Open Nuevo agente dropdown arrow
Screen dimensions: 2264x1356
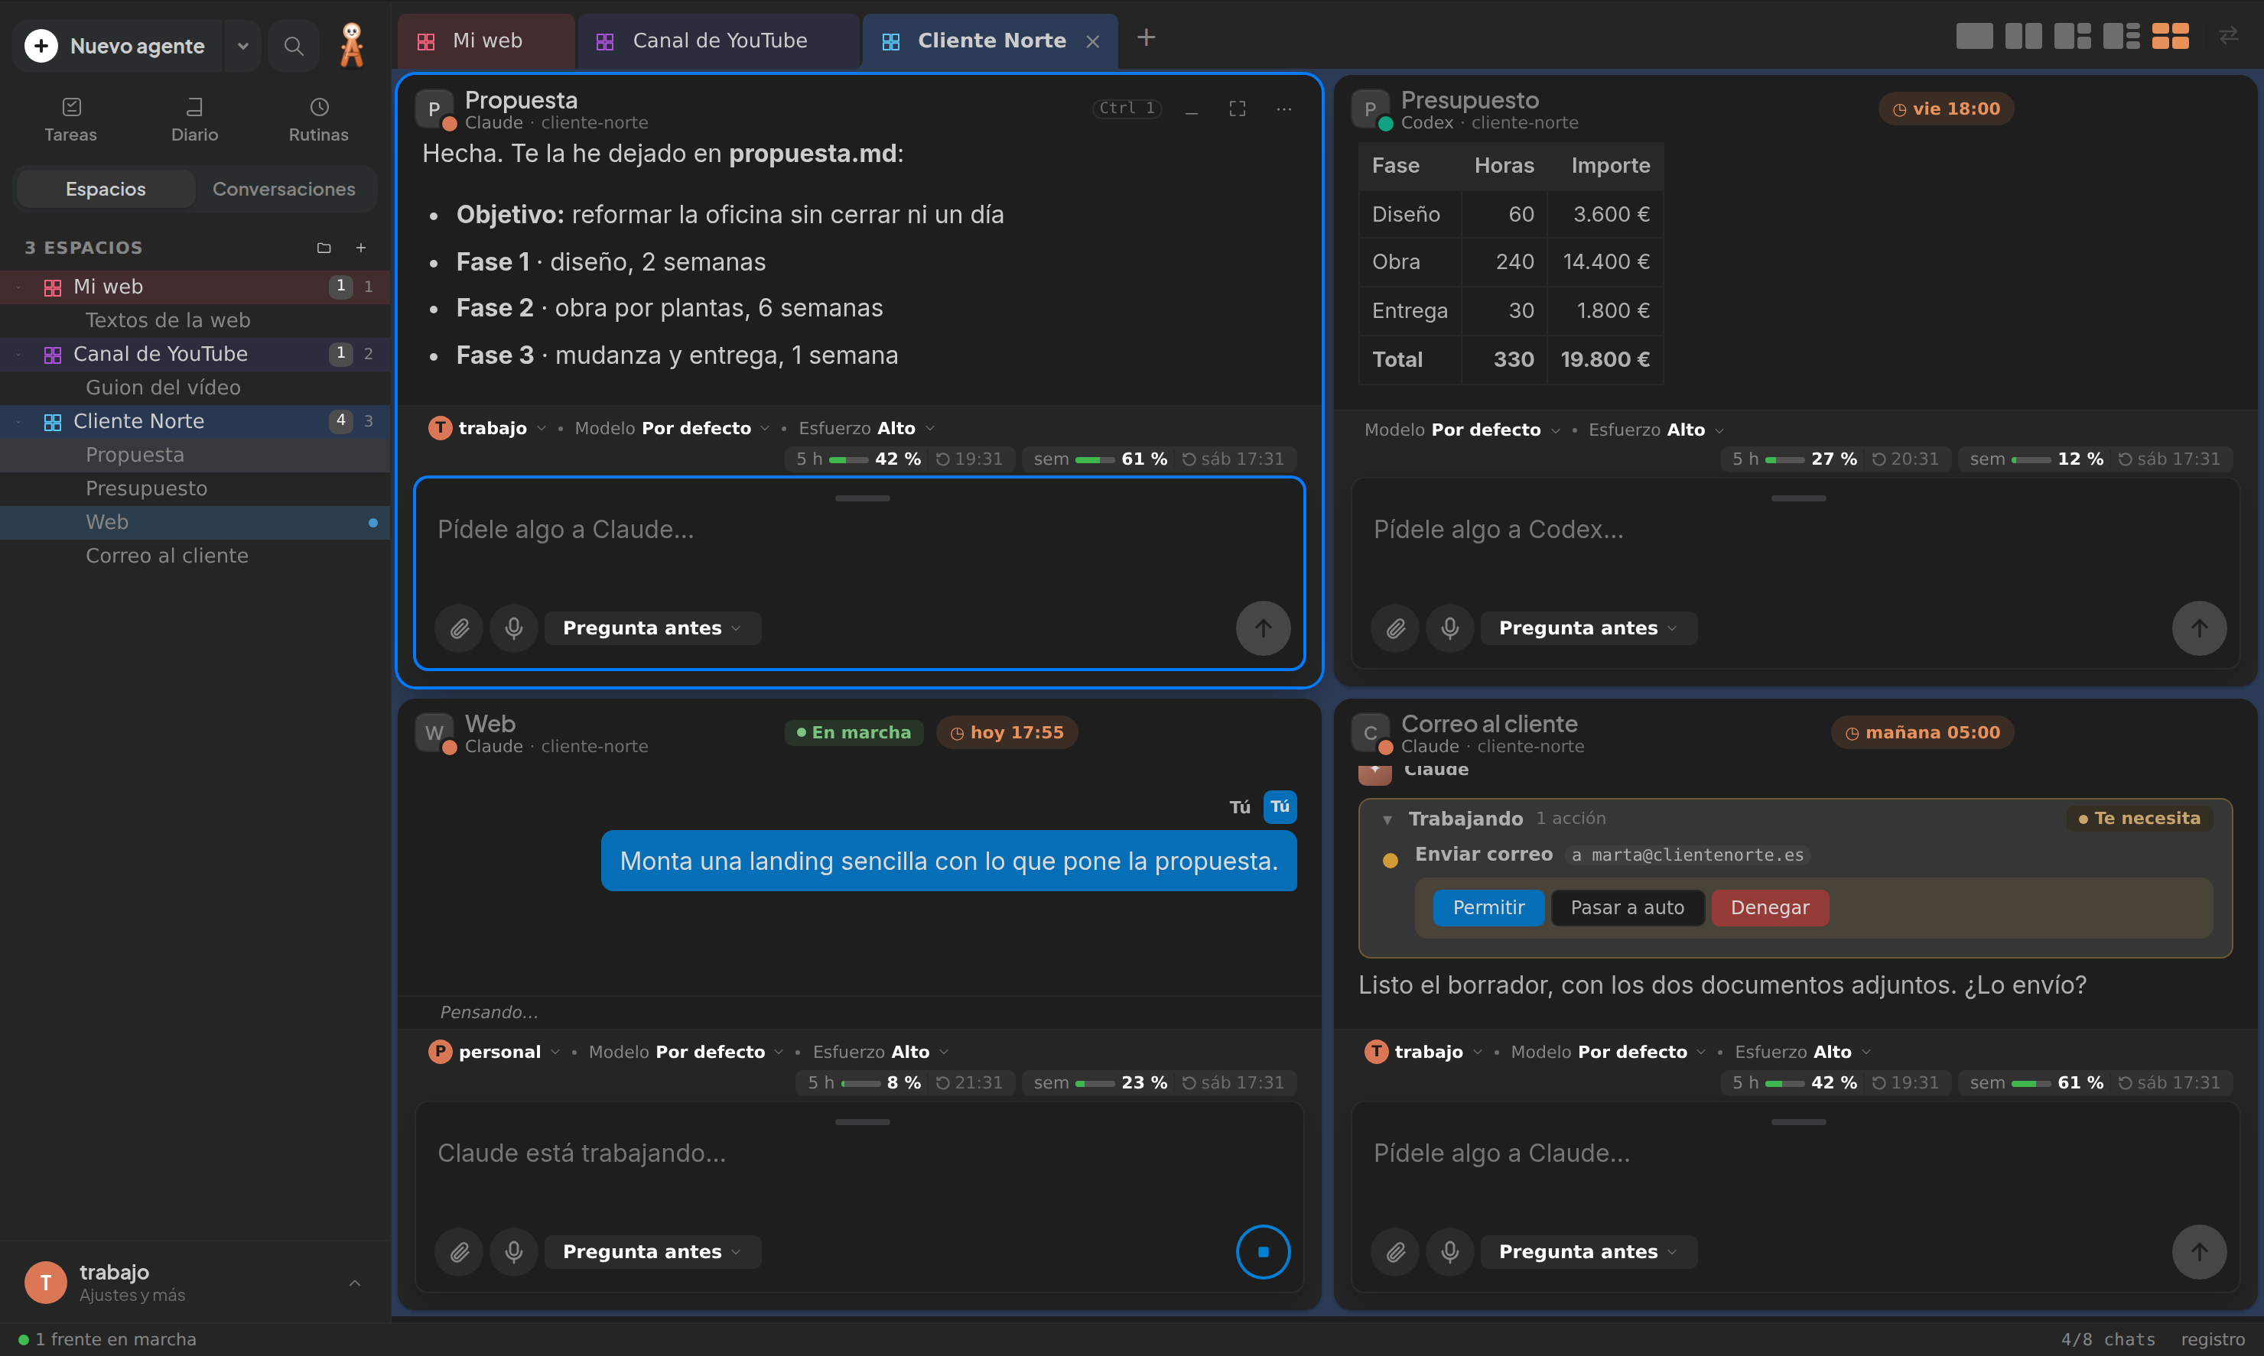[x=243, y=46]
